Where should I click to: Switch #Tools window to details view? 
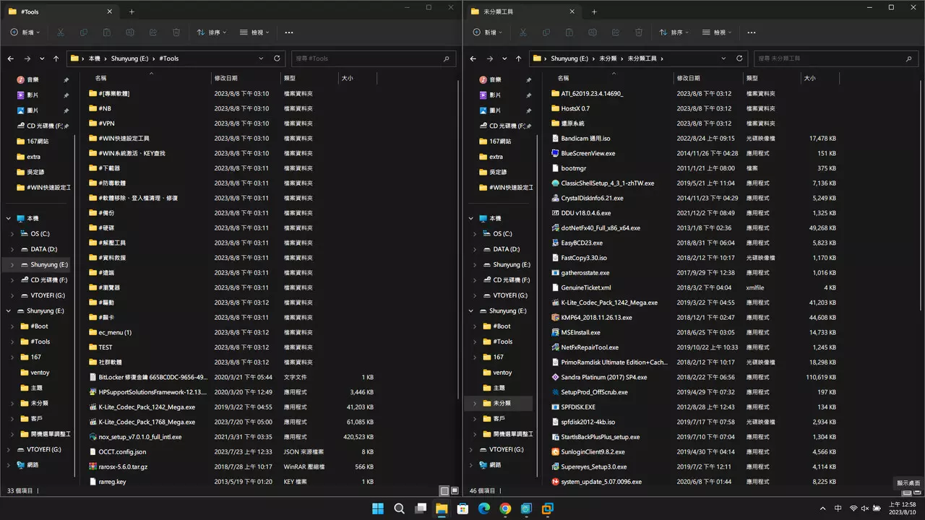point(444,491)
